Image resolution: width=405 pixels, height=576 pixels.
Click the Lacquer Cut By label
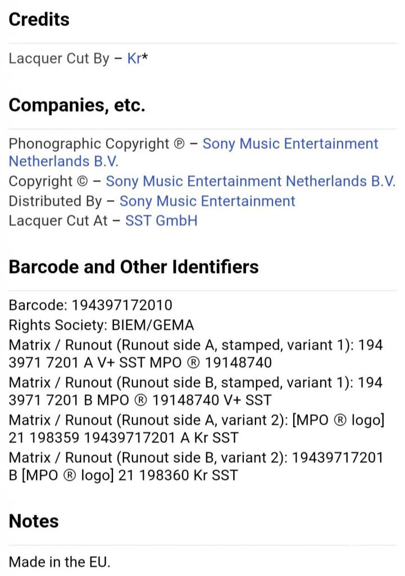click(x=59, y=58)
